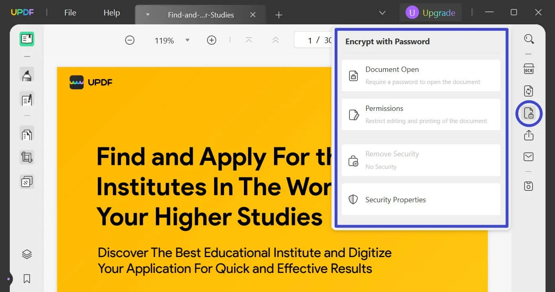The image size is (555, 292).
Task: Send file by email envelope icon
Action: (529, 157)
